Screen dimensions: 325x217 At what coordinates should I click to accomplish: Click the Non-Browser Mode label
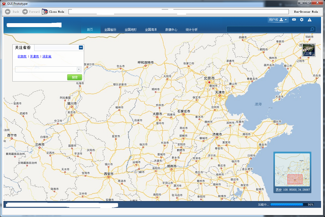coord(306,12)
